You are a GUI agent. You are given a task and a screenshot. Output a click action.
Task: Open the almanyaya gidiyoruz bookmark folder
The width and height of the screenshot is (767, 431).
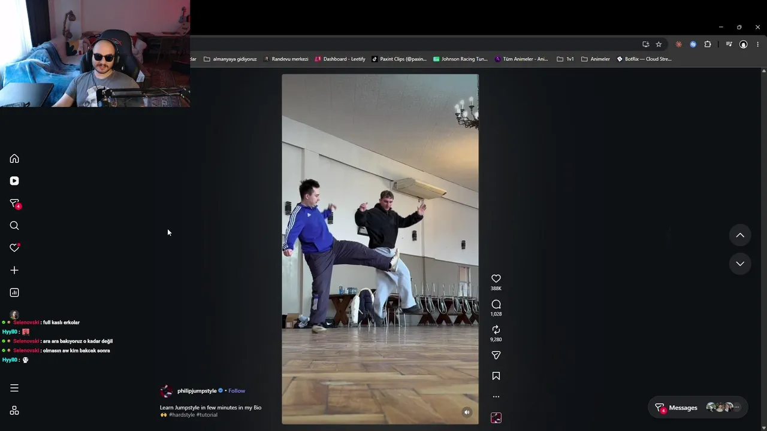[x=230, y=59]
